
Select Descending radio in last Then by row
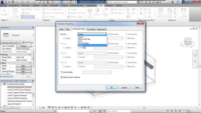(x=126, y=62)
